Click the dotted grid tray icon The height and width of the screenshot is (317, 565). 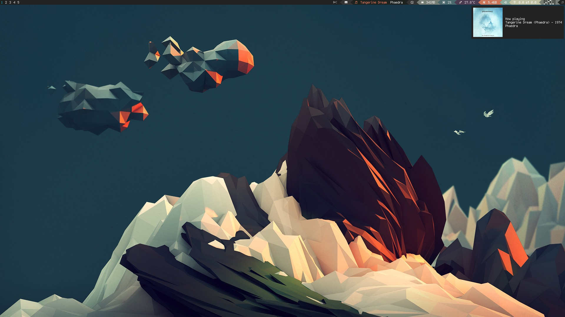click(x=549, y=2)
